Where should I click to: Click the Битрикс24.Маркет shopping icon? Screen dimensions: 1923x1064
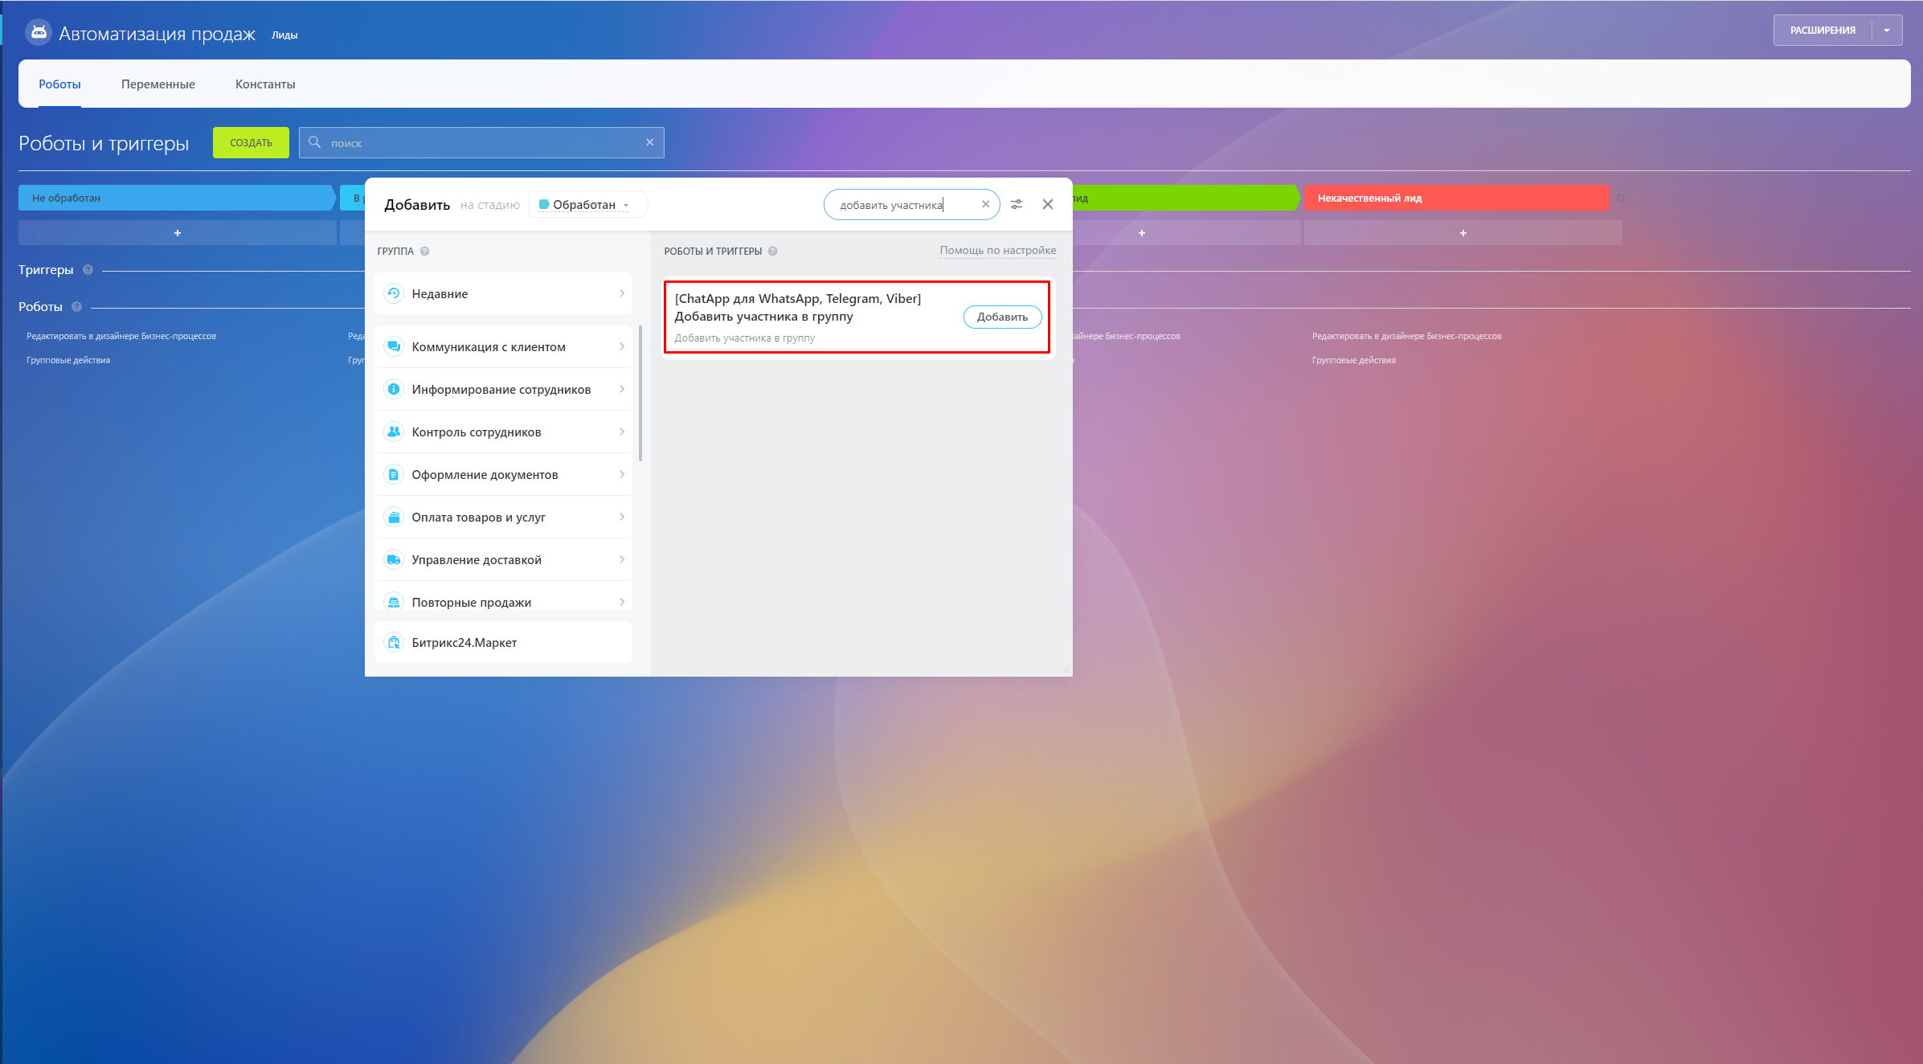393,642
